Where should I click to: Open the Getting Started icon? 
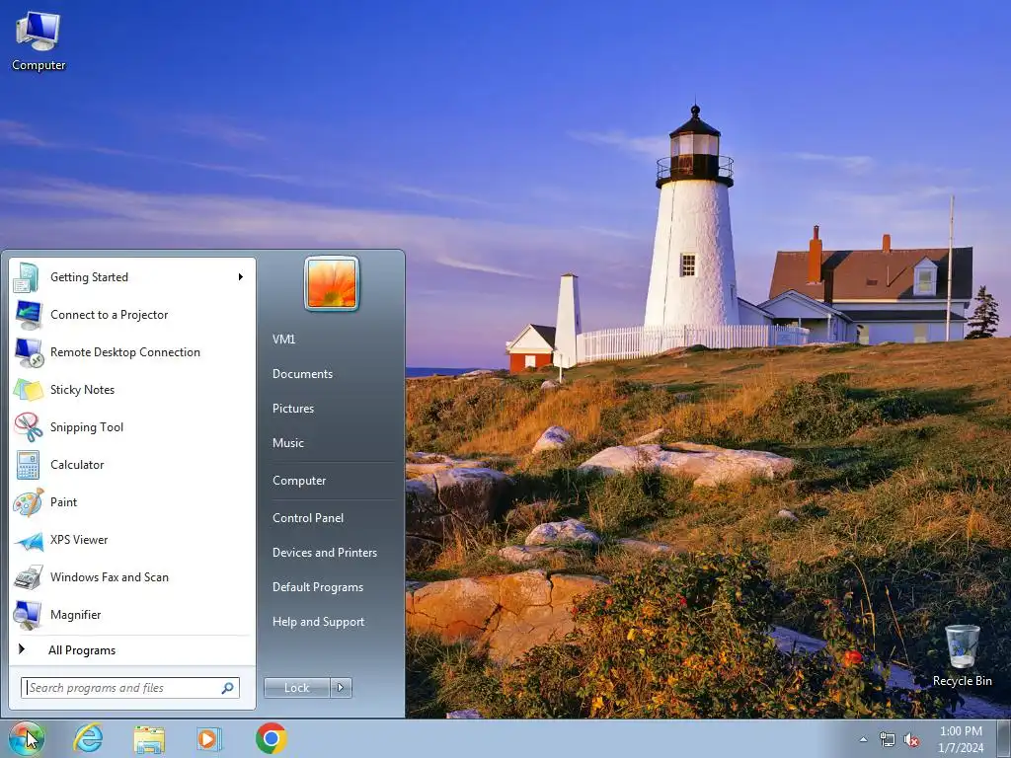point(27,277)
